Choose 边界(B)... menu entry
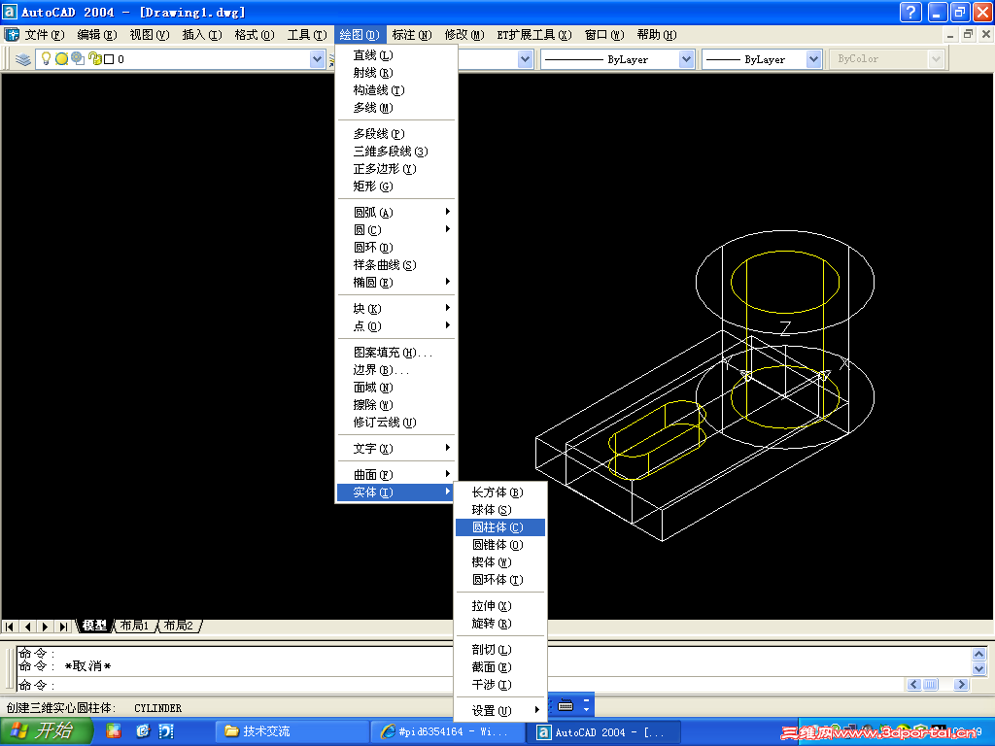Viewport: 995px width, 746px height. (x=396, y=370)
